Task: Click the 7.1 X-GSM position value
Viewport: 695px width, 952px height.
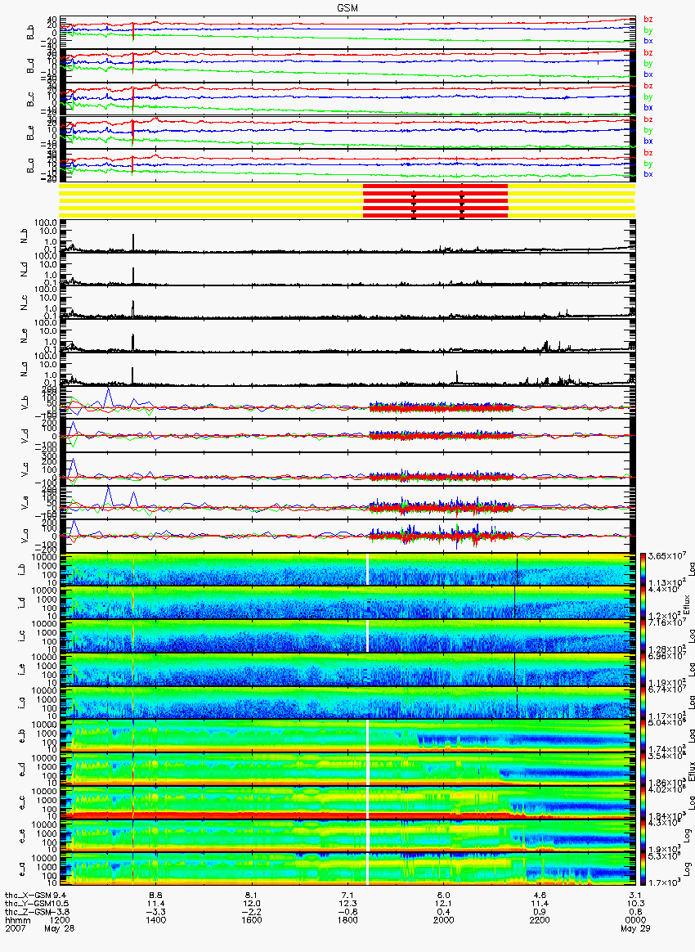Action: [347, 895]
